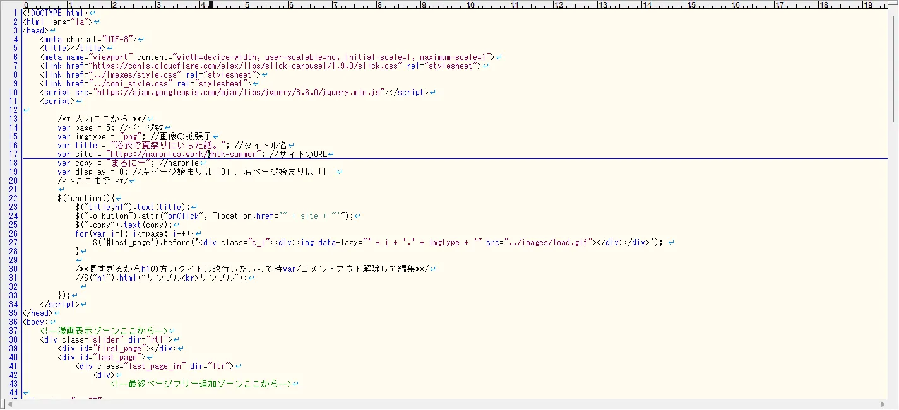Select line number 36 in the gutter
Image resolution: width=899 pixels, height=410 pixels.
point(13,322)
